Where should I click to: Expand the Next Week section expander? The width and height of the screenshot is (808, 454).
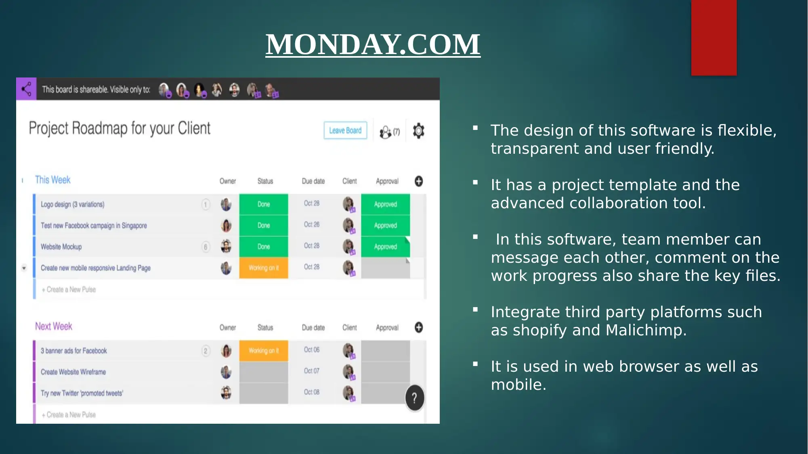(x=24, y=326)
